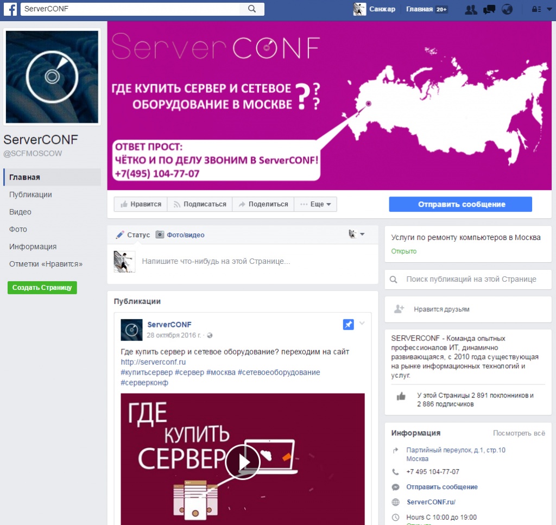This screenshot has width=556, height=525.
Task: Open the post date 28 октября 2016 г.
Action: pos(174,336)
